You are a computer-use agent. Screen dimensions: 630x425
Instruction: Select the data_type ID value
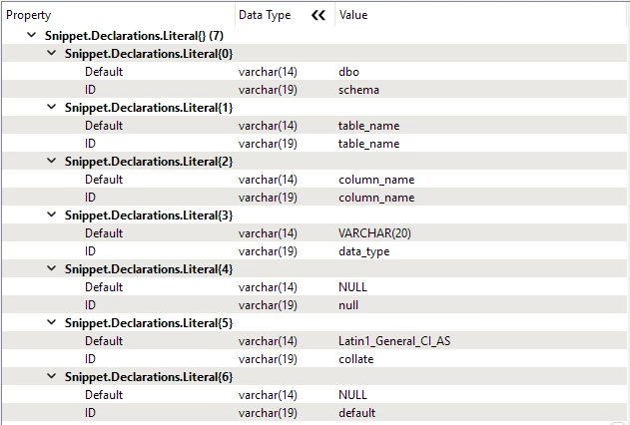tap(364, 251)
